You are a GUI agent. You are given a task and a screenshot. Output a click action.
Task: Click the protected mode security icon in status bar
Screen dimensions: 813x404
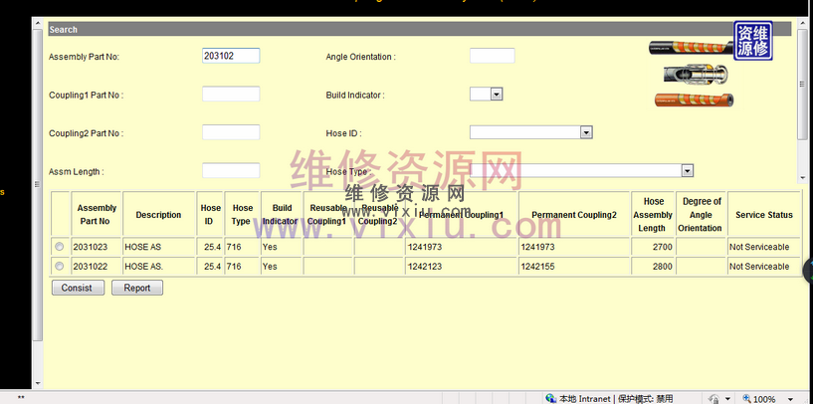pos(713,398)
